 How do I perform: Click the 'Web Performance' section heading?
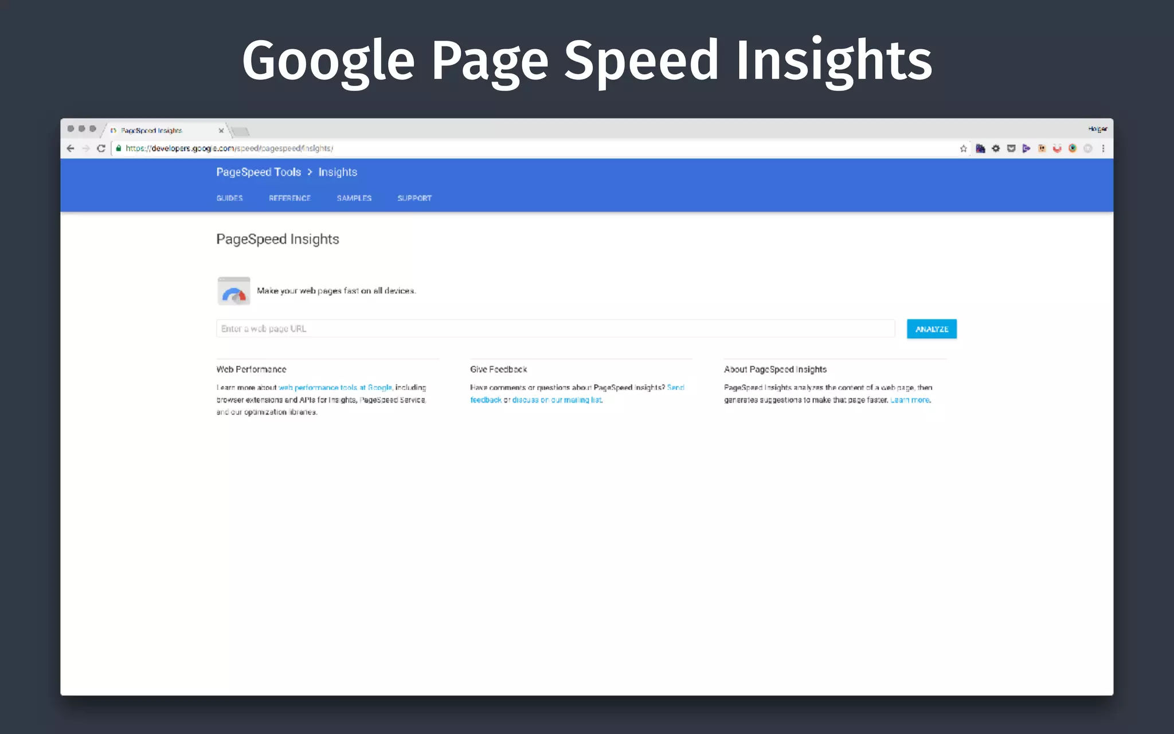coord(251,369)
